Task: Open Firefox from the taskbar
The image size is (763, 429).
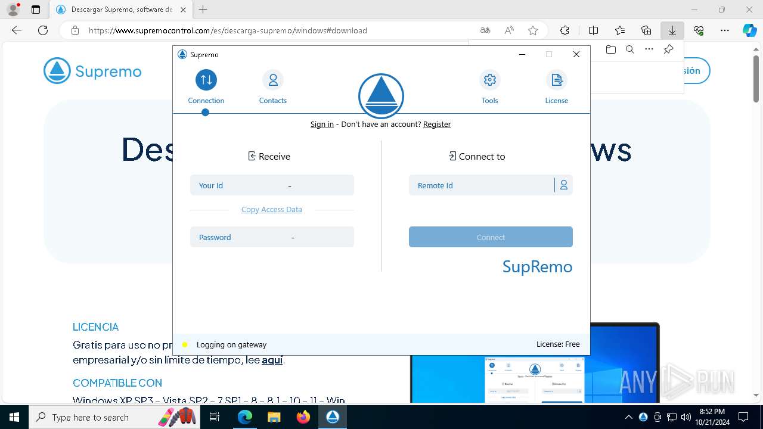Action: tap(303, 417)
